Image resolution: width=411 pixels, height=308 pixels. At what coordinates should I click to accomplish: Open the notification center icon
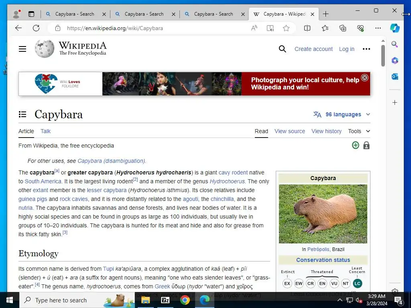point(399,300)
